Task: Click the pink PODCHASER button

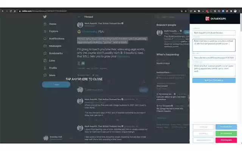Action: pos(226,140)
